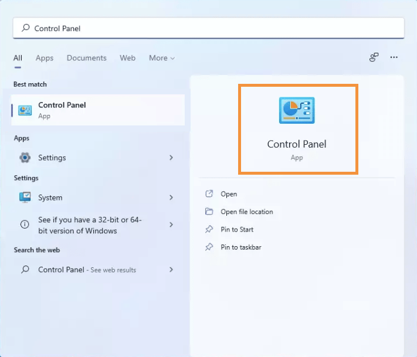Click the search magnifier icon in search box

(26, 28)
